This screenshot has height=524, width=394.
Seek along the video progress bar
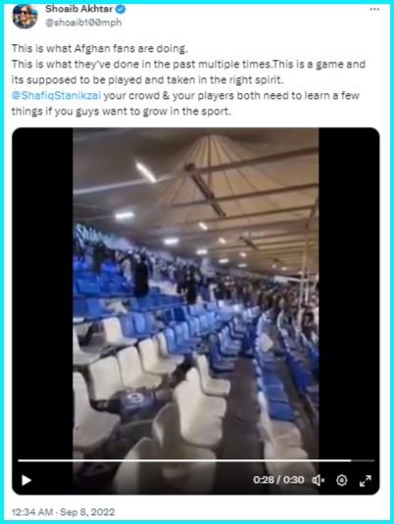196,460
